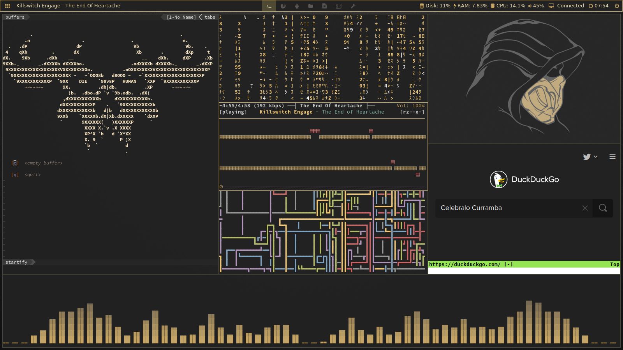Select the document workspace icon

click(x=324, y=6)
